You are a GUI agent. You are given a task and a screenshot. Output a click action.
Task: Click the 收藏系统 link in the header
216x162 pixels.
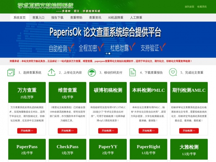[x=202, y=6]
